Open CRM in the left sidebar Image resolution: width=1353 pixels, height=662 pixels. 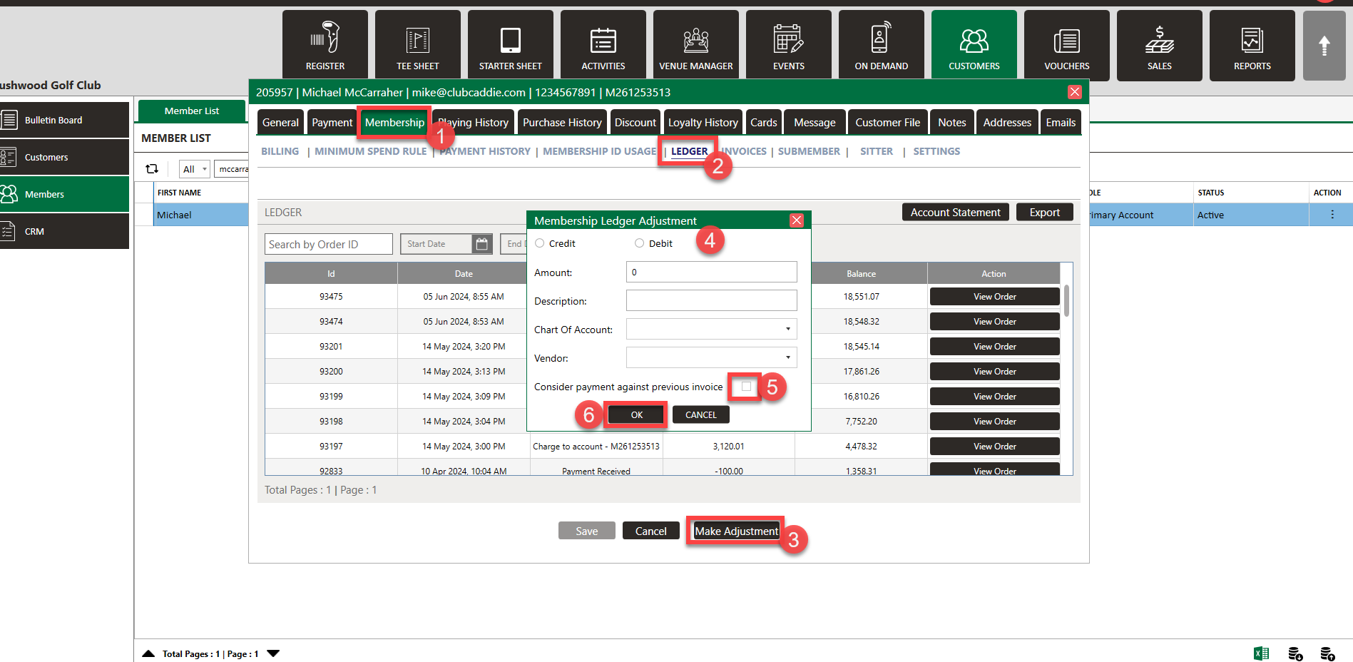point(64,231)
